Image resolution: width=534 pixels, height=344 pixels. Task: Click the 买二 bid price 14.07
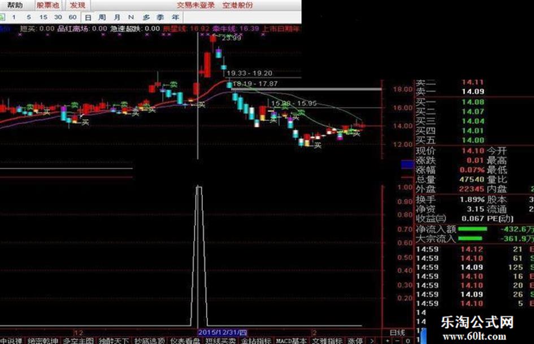pos(473,111)
